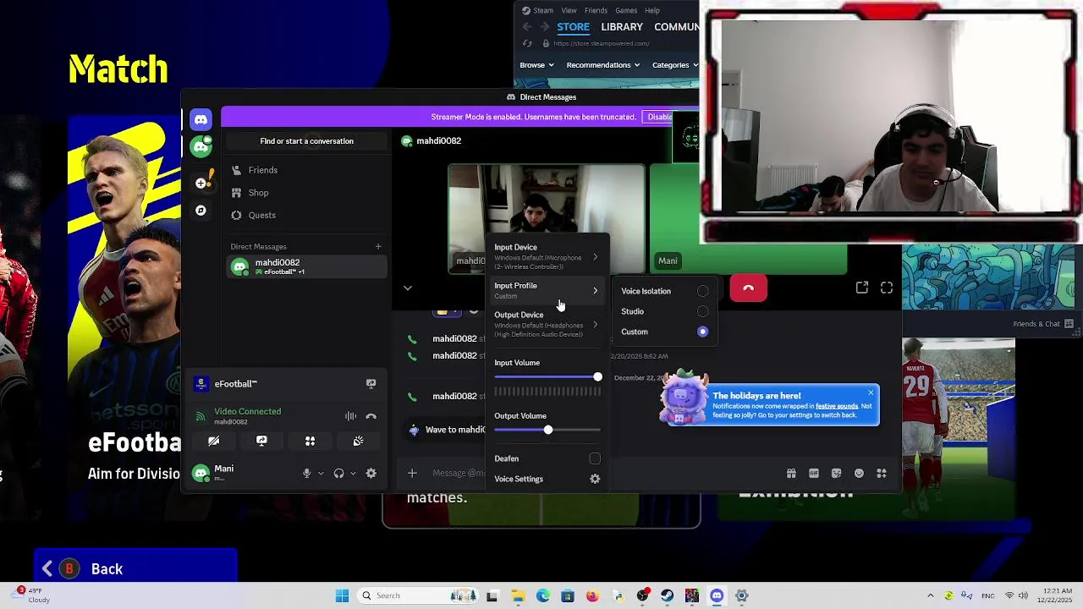Toggle noise suppression waveform icon
Screen dimensions: 1083x609
point(350,416)
